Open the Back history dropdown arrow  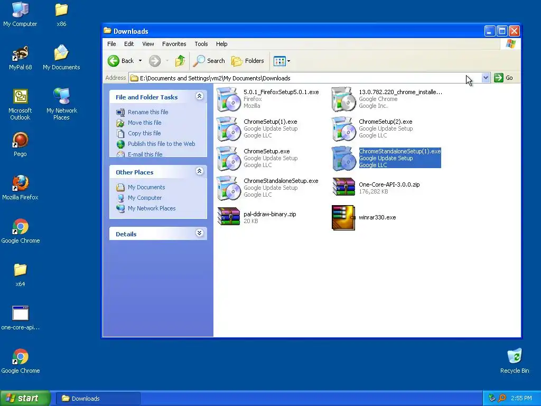pyautogui.click(x=140, y=61)
